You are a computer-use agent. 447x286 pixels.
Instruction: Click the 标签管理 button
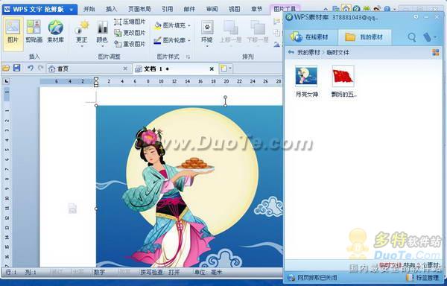coord(422,278)
